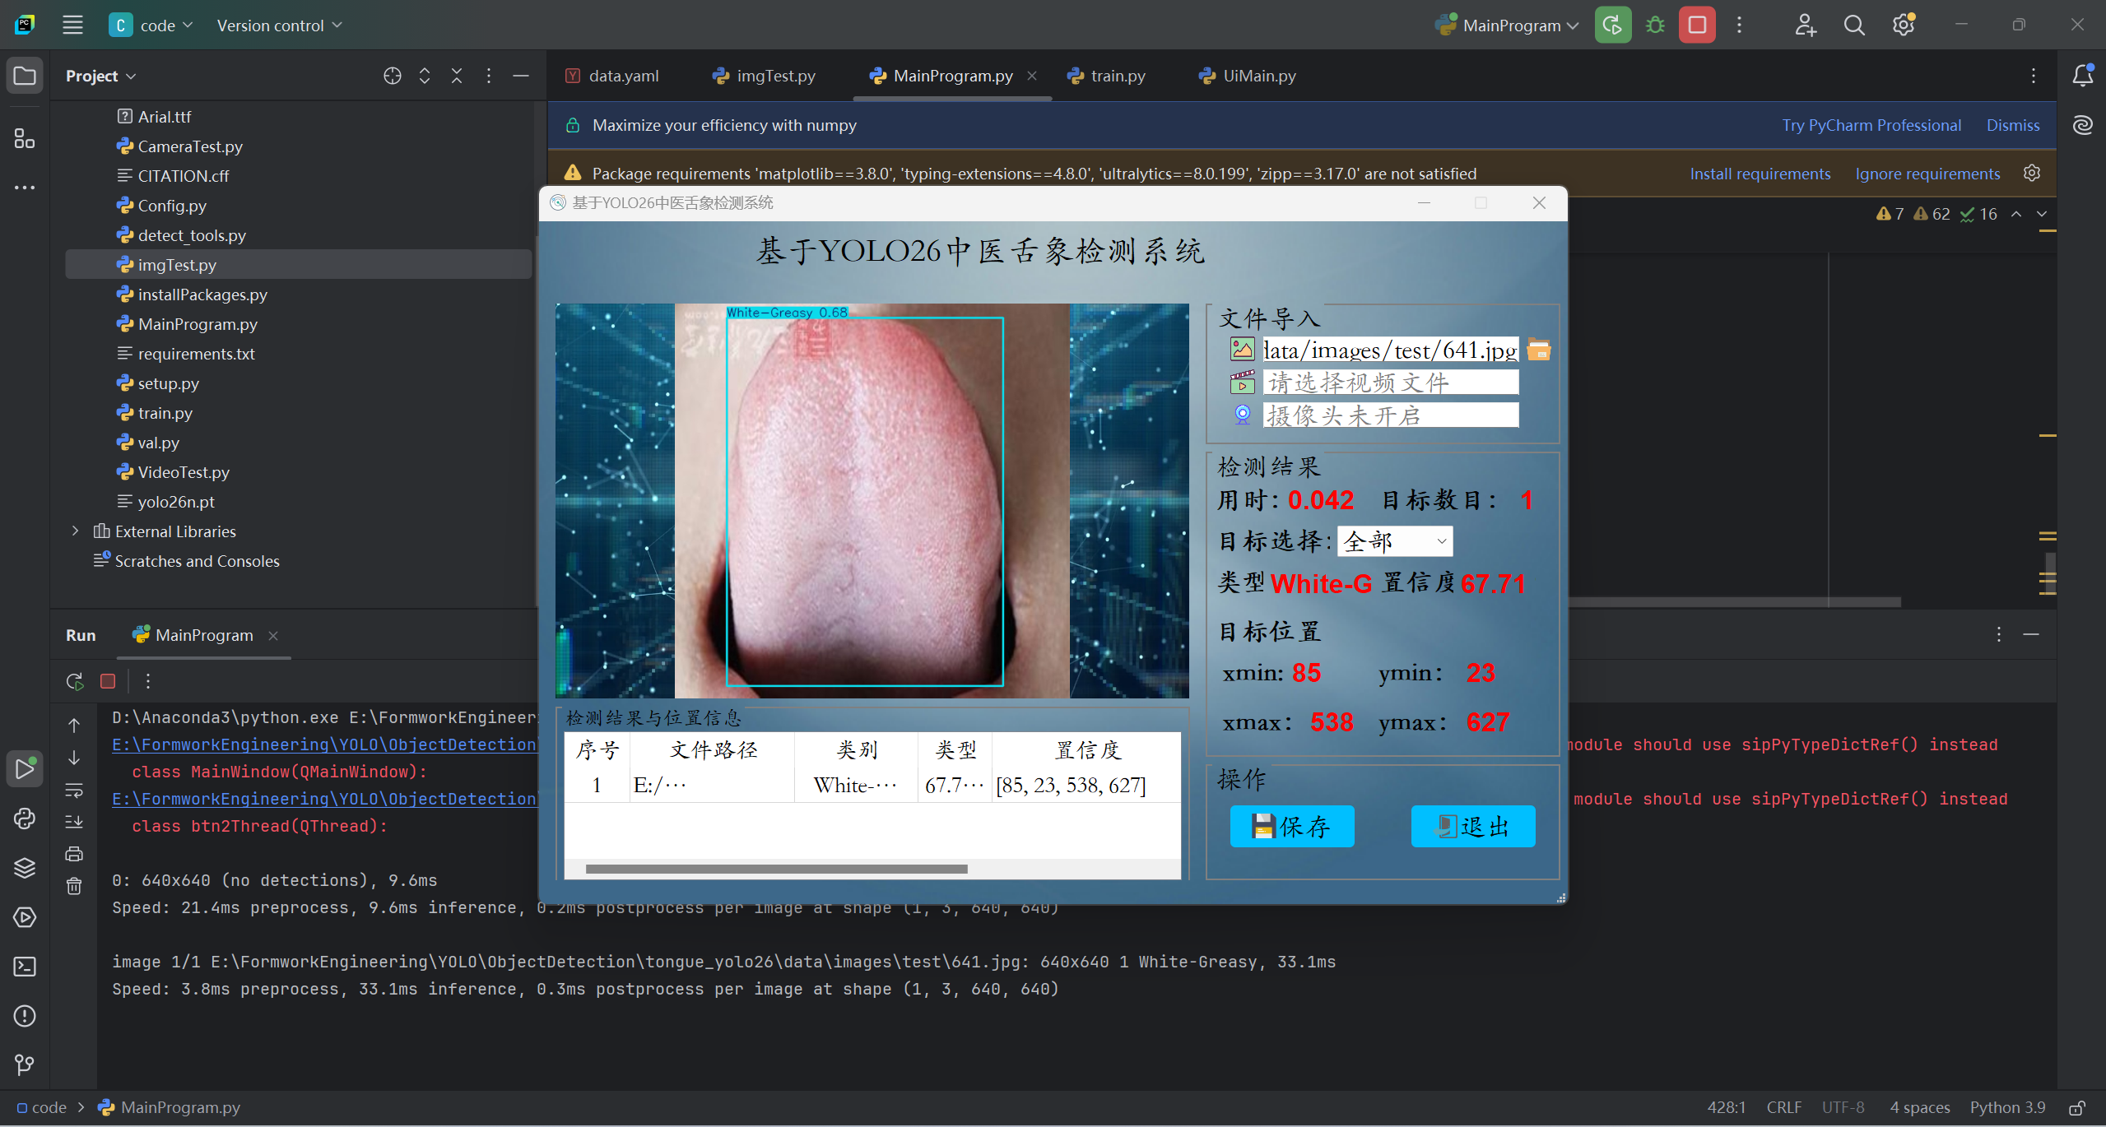The width and height of the screenshot is (2106, 1127).
Task: Collapse all items in Project tree
Action: [x=457, y=76]
